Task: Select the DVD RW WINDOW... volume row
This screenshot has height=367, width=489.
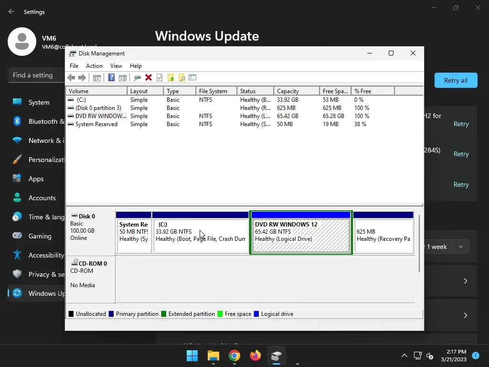Action: (244, 116)
